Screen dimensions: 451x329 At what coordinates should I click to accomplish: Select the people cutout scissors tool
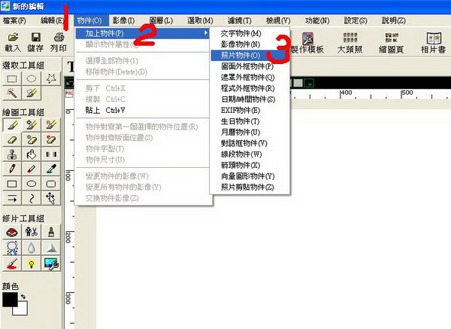pyautogui.click(x=32, y=232)
